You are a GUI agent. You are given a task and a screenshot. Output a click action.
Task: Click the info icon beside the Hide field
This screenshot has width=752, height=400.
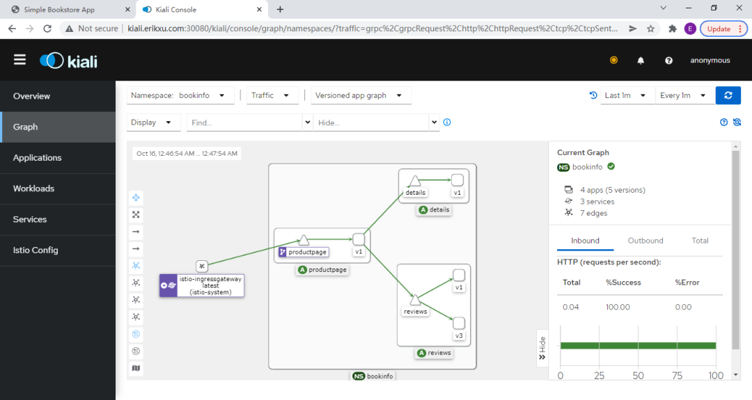pyautogui.click(x=447, y=122)
